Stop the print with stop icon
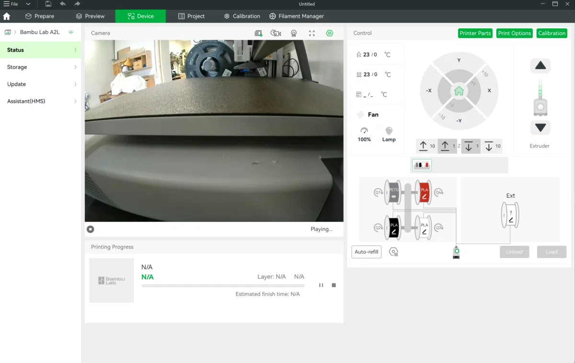 334,285
